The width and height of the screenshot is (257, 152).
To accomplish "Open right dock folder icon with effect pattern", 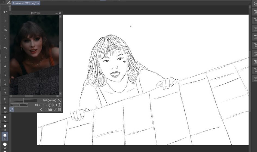I will [x=255, y=62].
